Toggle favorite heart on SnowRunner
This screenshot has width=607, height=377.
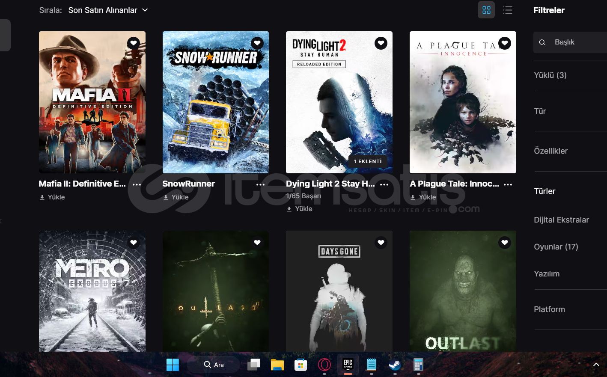coord(257,43)
